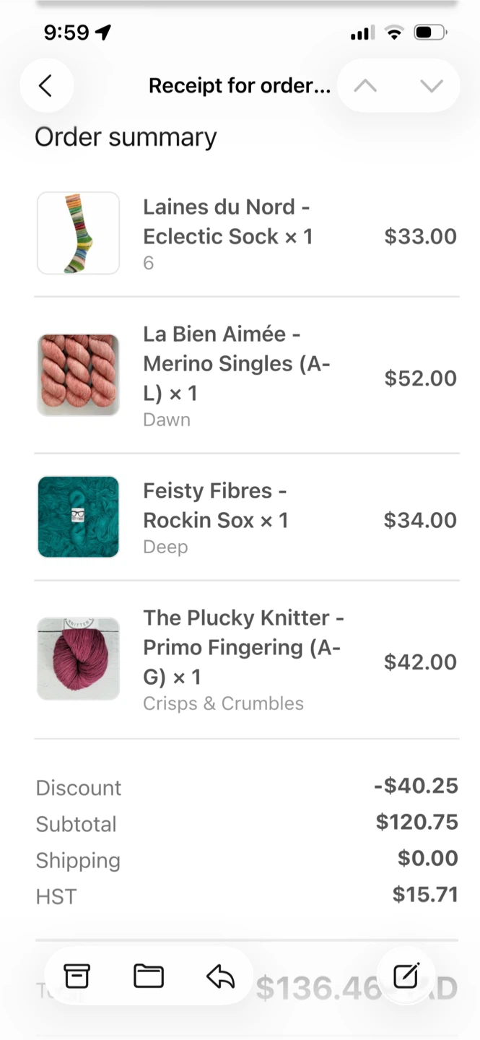Image resolution: width=480 pixels, height=1040 pixels.
Task: Archive this receipt email
Action: pos(77,976)
